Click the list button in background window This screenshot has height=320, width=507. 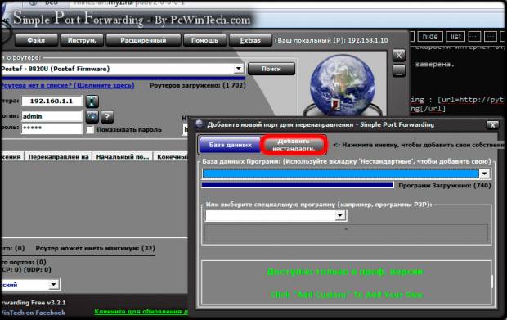[x=455, y=37]
